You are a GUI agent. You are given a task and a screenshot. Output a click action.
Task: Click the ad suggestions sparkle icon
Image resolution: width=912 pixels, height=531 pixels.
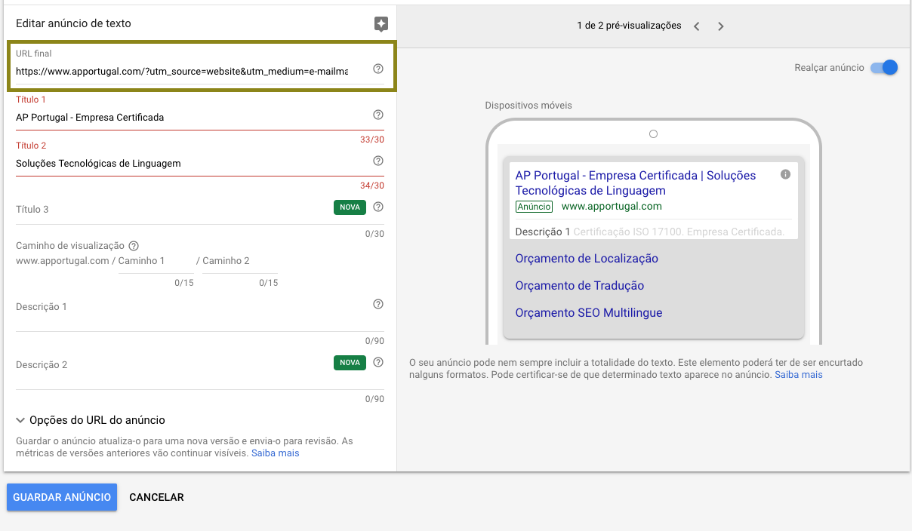[381, 24]
